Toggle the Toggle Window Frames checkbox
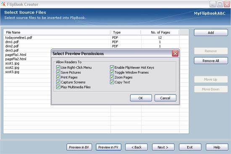This screenshot has height=154, width=231. (112, 72)
